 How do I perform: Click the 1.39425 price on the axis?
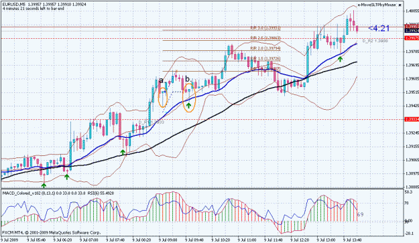pos(412,106)
